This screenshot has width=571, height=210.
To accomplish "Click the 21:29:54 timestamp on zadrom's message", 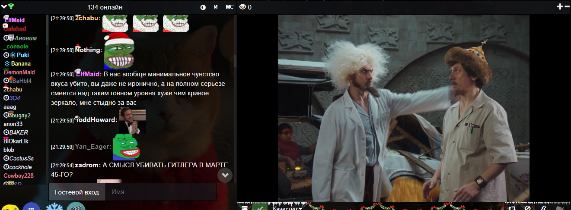I will tap(62, 165).
